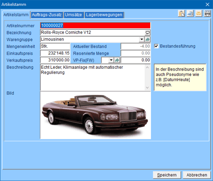Click the Artikelnummer field 100000027
The image size is (213, 181).
point(95,25)
